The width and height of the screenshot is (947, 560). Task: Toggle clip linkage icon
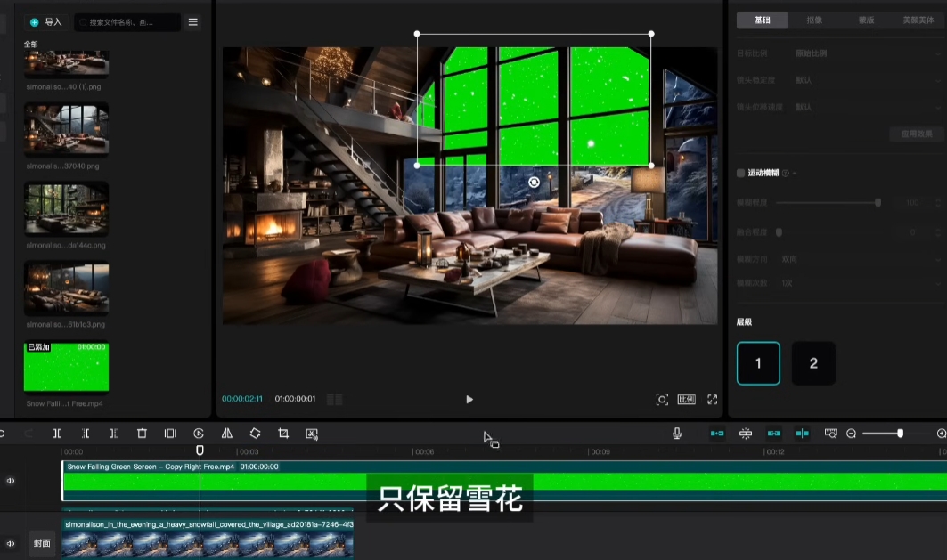[x=773, y=434]
